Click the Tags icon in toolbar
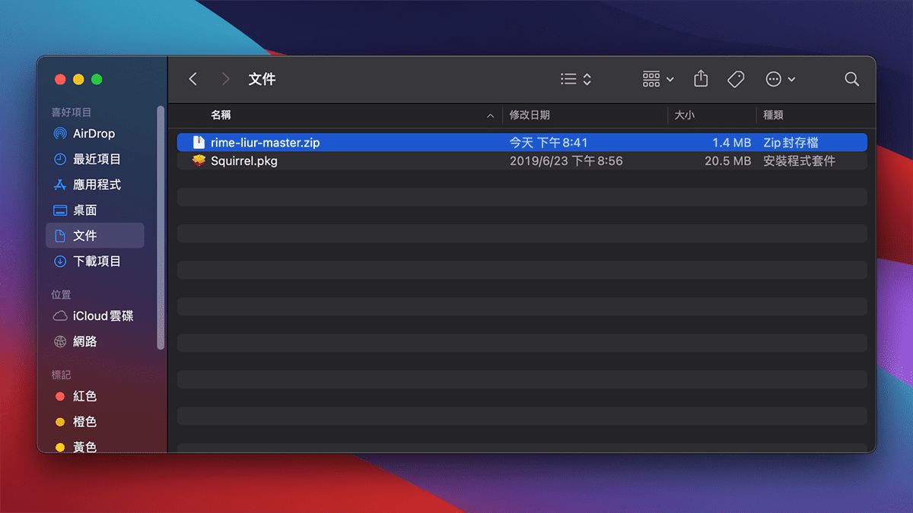 point(736,79)
